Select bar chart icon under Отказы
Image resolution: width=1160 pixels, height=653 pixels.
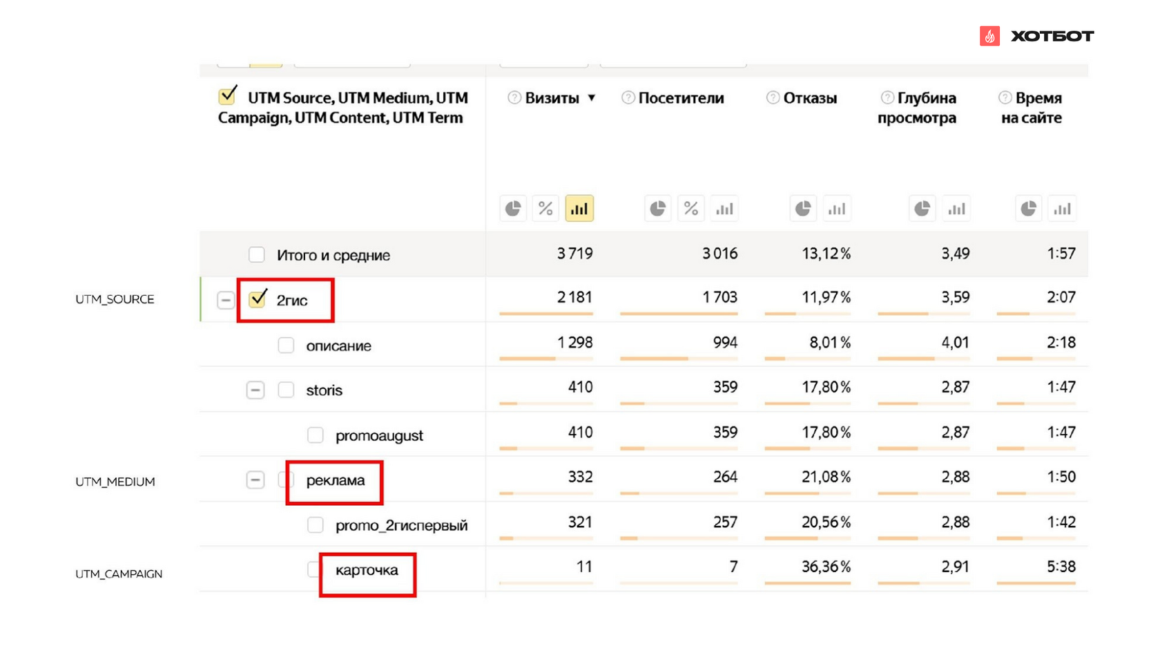(836, 209)
